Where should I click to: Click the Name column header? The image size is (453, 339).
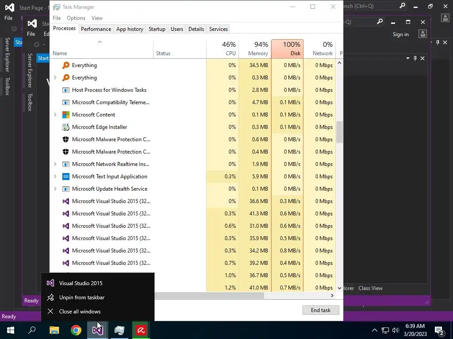coord(101,49)
